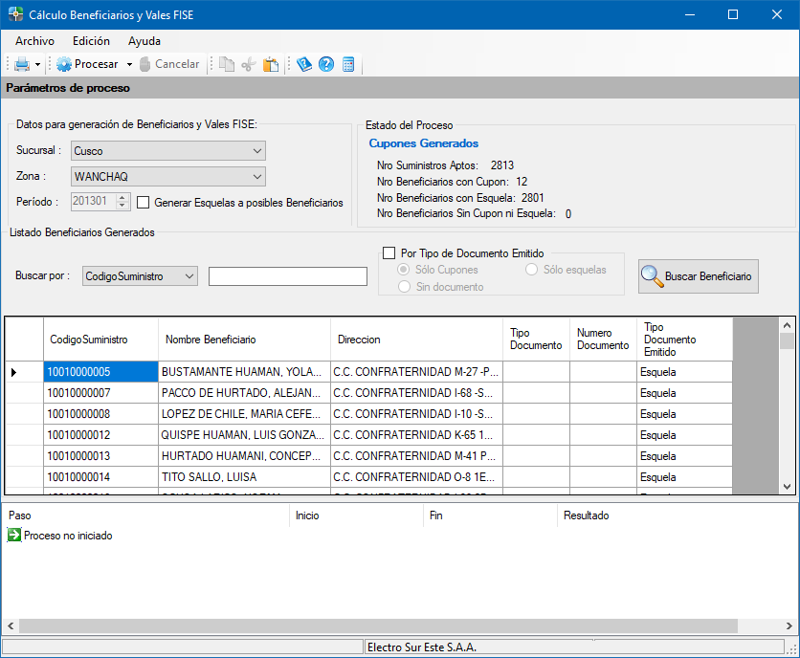Open the Edición menu
The height and width of the screenshot is (658, 800).
(91, 41)
